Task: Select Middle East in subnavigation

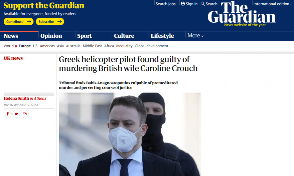Action: tap(92, 46)
